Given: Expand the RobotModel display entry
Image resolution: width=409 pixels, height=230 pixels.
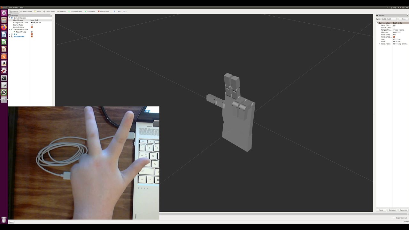Looking at the screenshot, I should 10,36.
